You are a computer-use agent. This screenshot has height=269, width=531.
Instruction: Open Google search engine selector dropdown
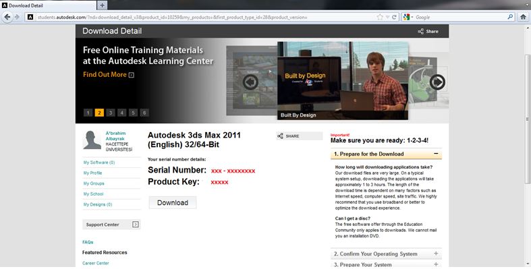(408, 17)
